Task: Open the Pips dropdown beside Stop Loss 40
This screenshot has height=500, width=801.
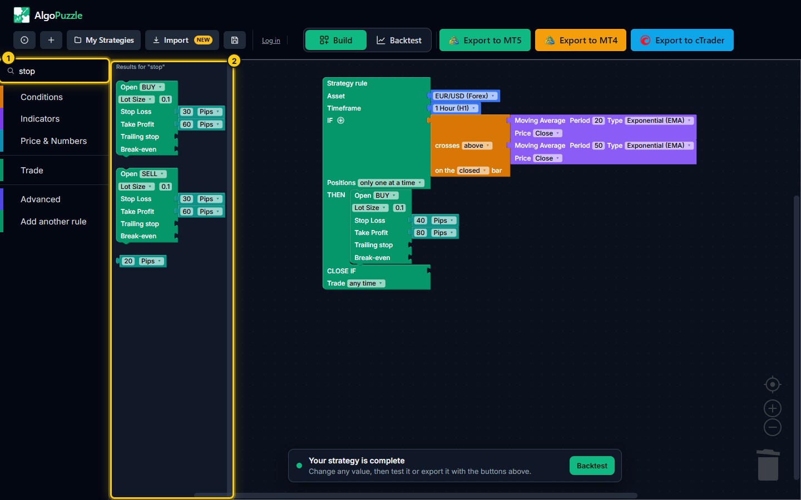Action: pyautogui.click(x=444, y=221)
